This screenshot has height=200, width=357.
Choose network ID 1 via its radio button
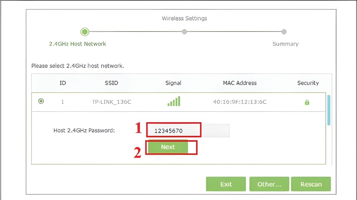(41, 101)
